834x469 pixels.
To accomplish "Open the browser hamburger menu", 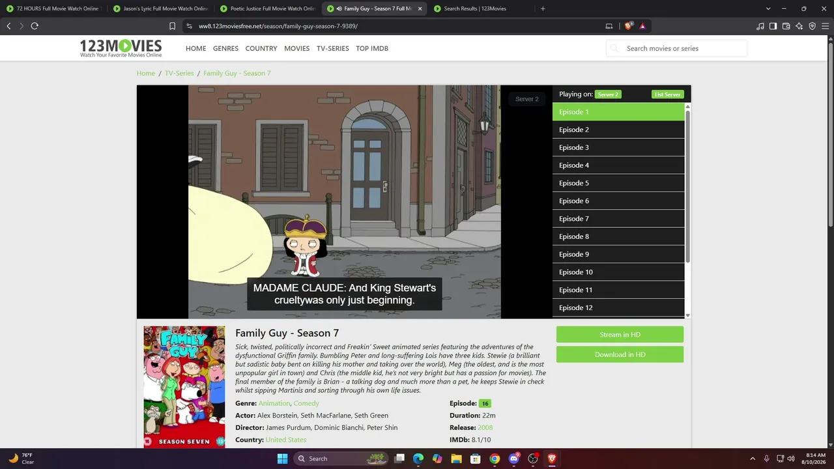I will point(825,26).
